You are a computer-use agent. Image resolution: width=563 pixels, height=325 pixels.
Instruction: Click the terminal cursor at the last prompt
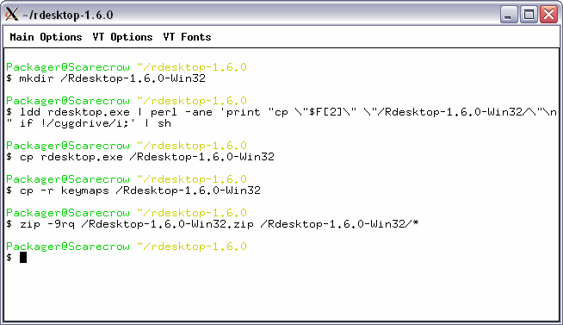23,258
